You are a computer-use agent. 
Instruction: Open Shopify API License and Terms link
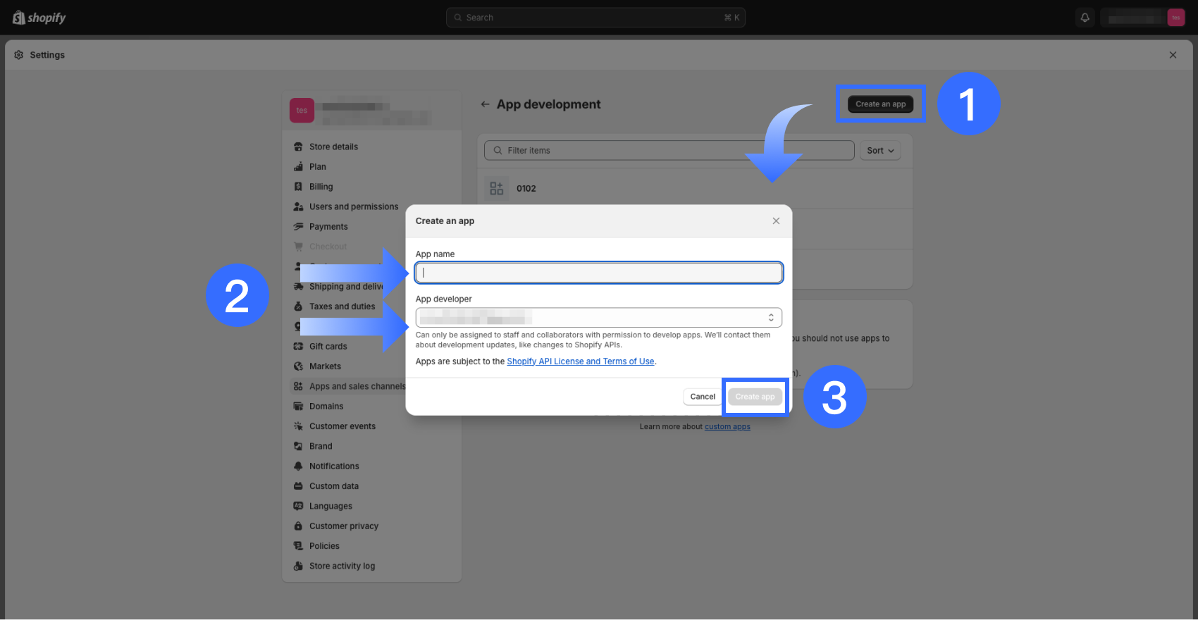coord(581,361)
